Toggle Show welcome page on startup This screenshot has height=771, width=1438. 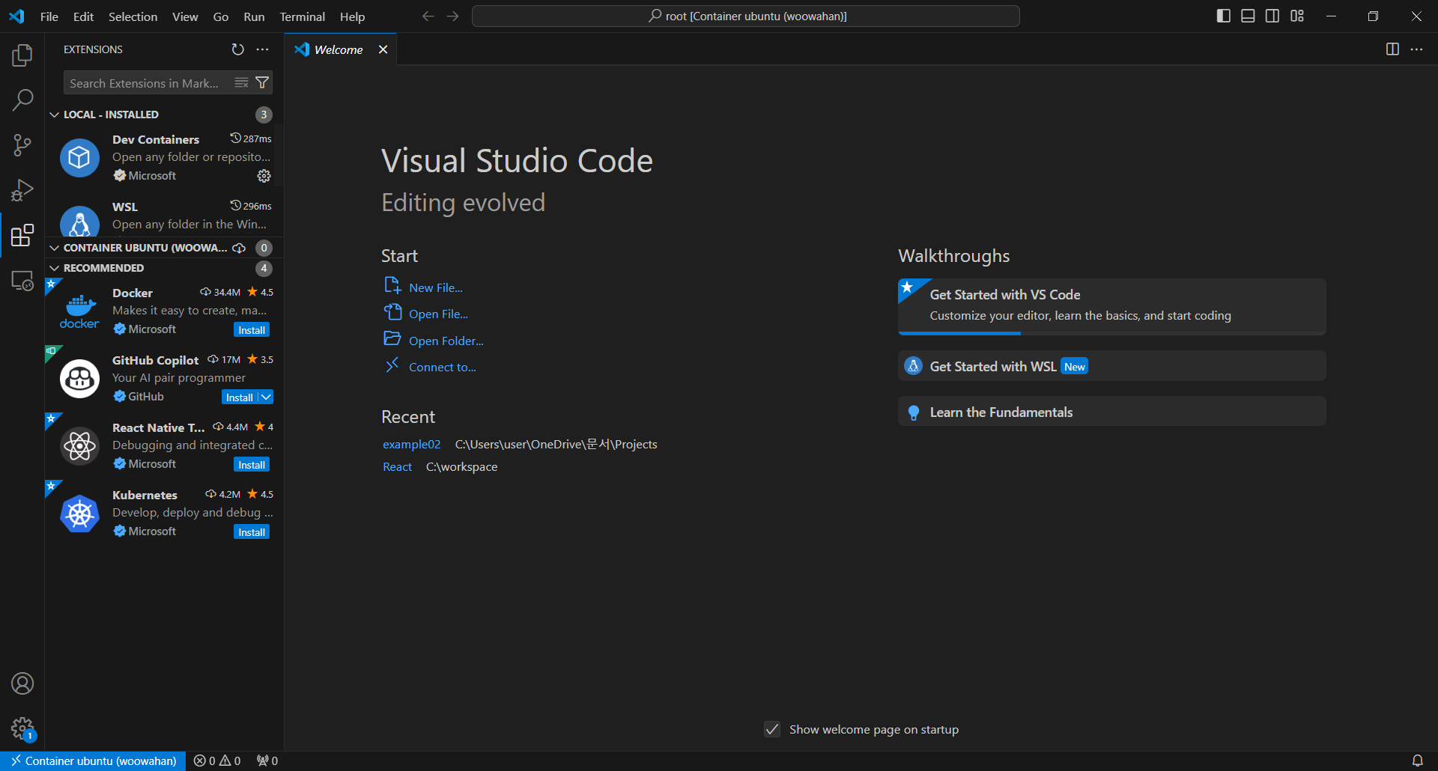coord(772,729)
